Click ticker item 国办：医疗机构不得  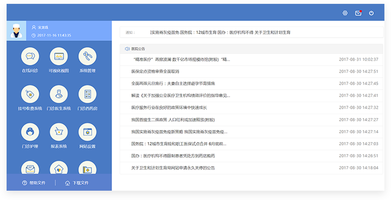point(235,32)
